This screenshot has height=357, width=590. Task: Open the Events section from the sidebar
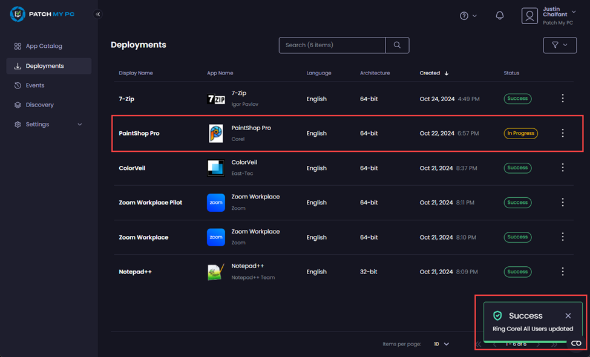(x=35, y=85)
